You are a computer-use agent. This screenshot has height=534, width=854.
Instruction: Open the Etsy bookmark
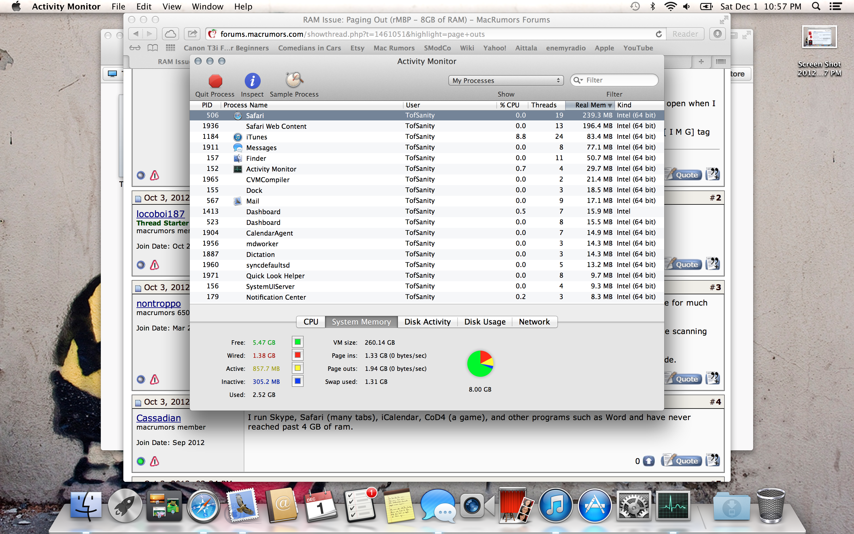357,48
